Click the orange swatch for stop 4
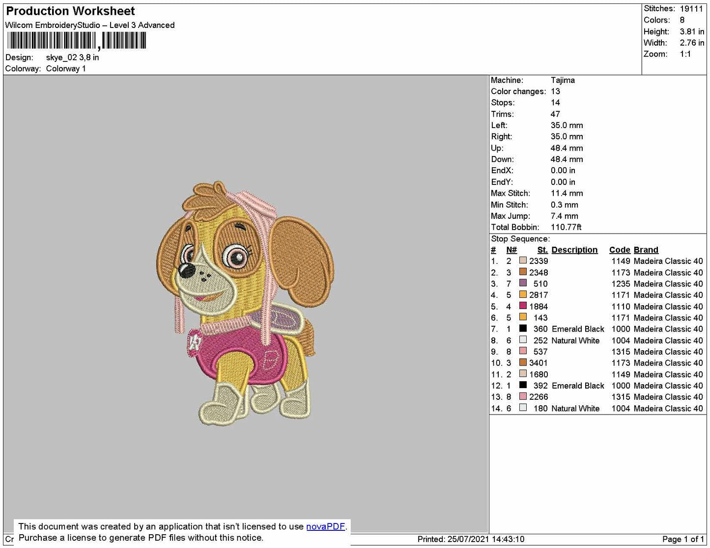The height and width of the screenshot is (548, 710). (523, 294)
